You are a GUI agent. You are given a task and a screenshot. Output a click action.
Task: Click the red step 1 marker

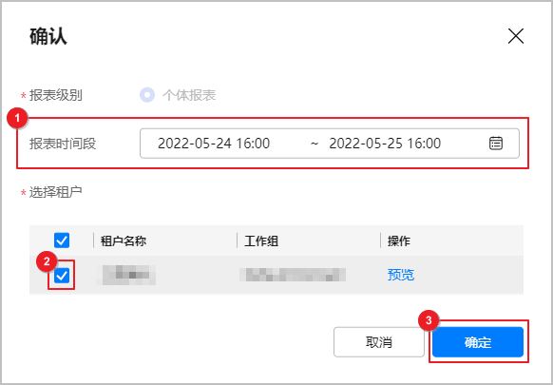(x=17, y=118)
